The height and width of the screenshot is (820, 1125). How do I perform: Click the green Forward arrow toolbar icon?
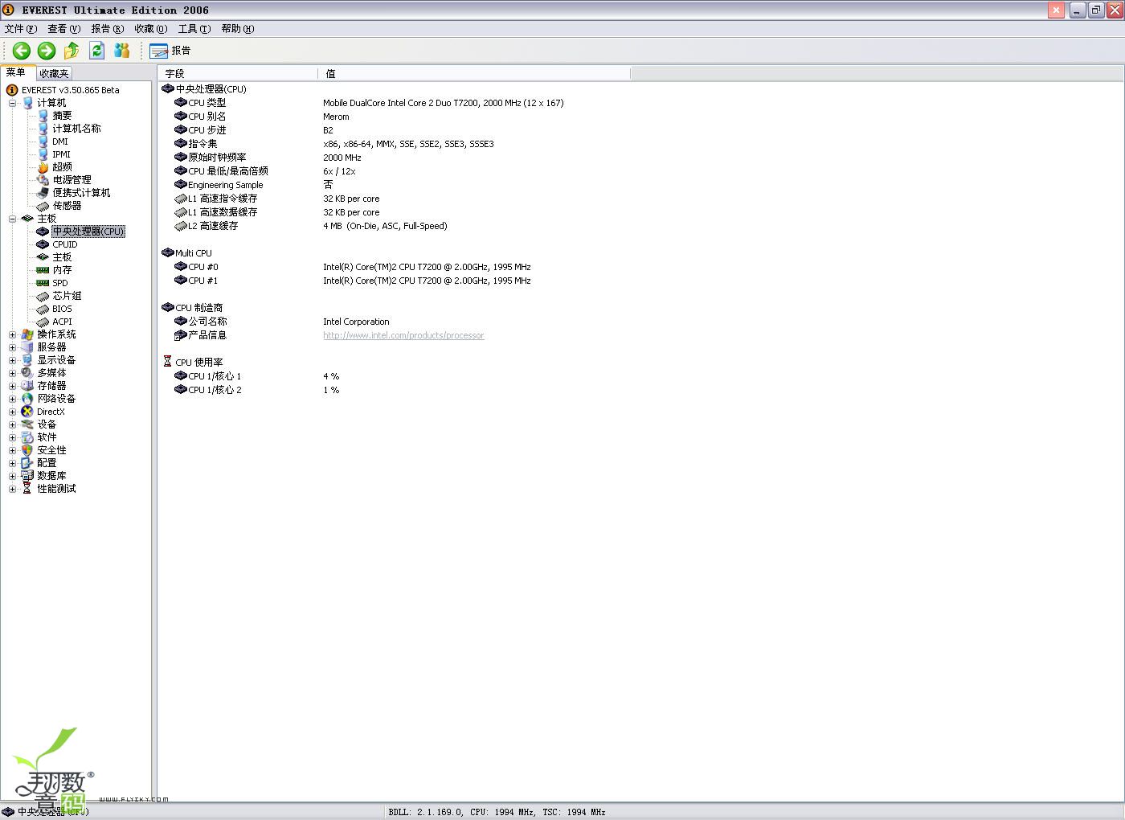click(47, 51)
